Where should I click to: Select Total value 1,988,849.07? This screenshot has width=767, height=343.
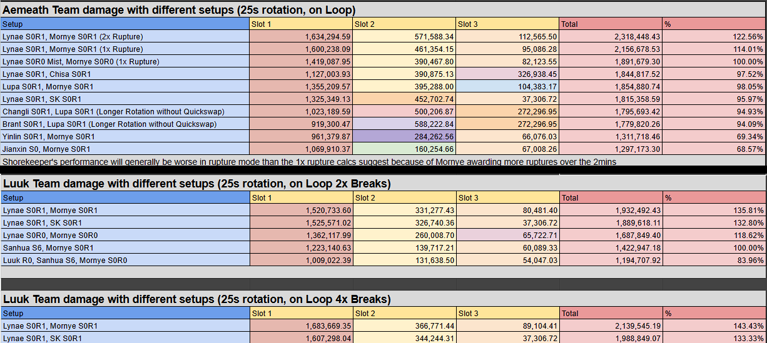(611, 338)
